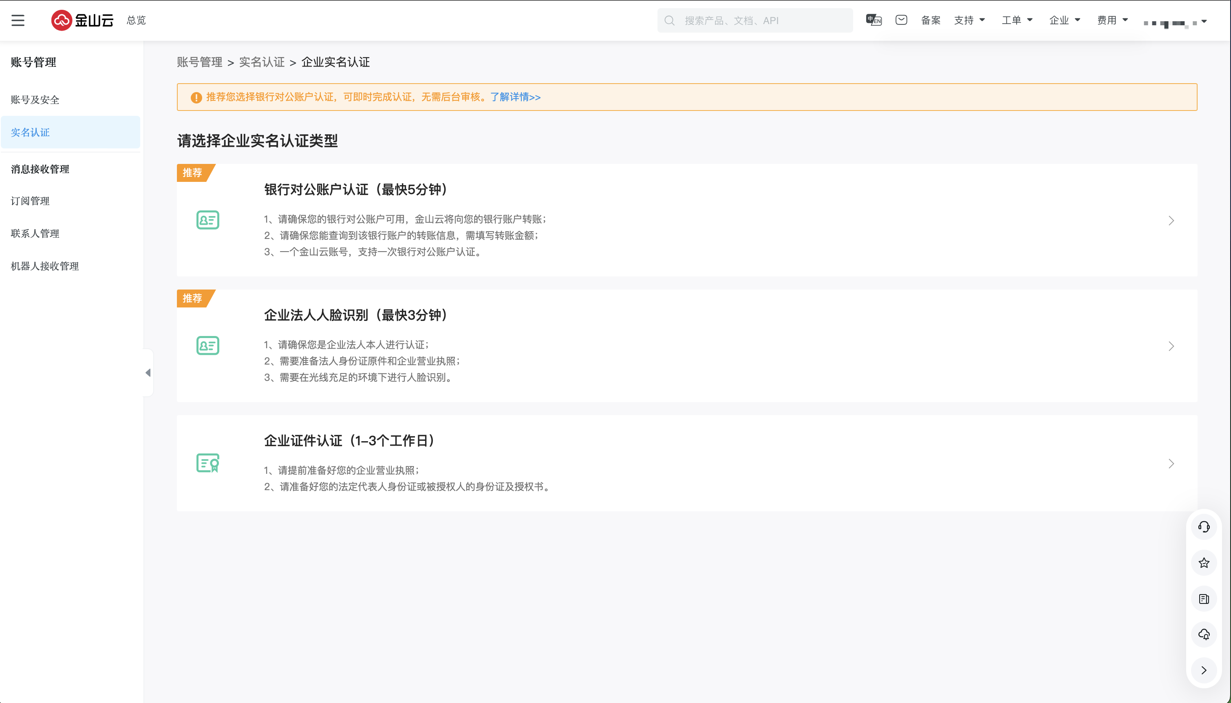Open the hamburger navigation menu
This screenshot has width=1231, height=703.
18,20
